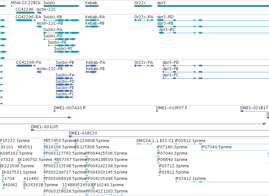Select transcript Su(dx)-RE
This screenshot has height=196, width=269.
tap(57, 42)
